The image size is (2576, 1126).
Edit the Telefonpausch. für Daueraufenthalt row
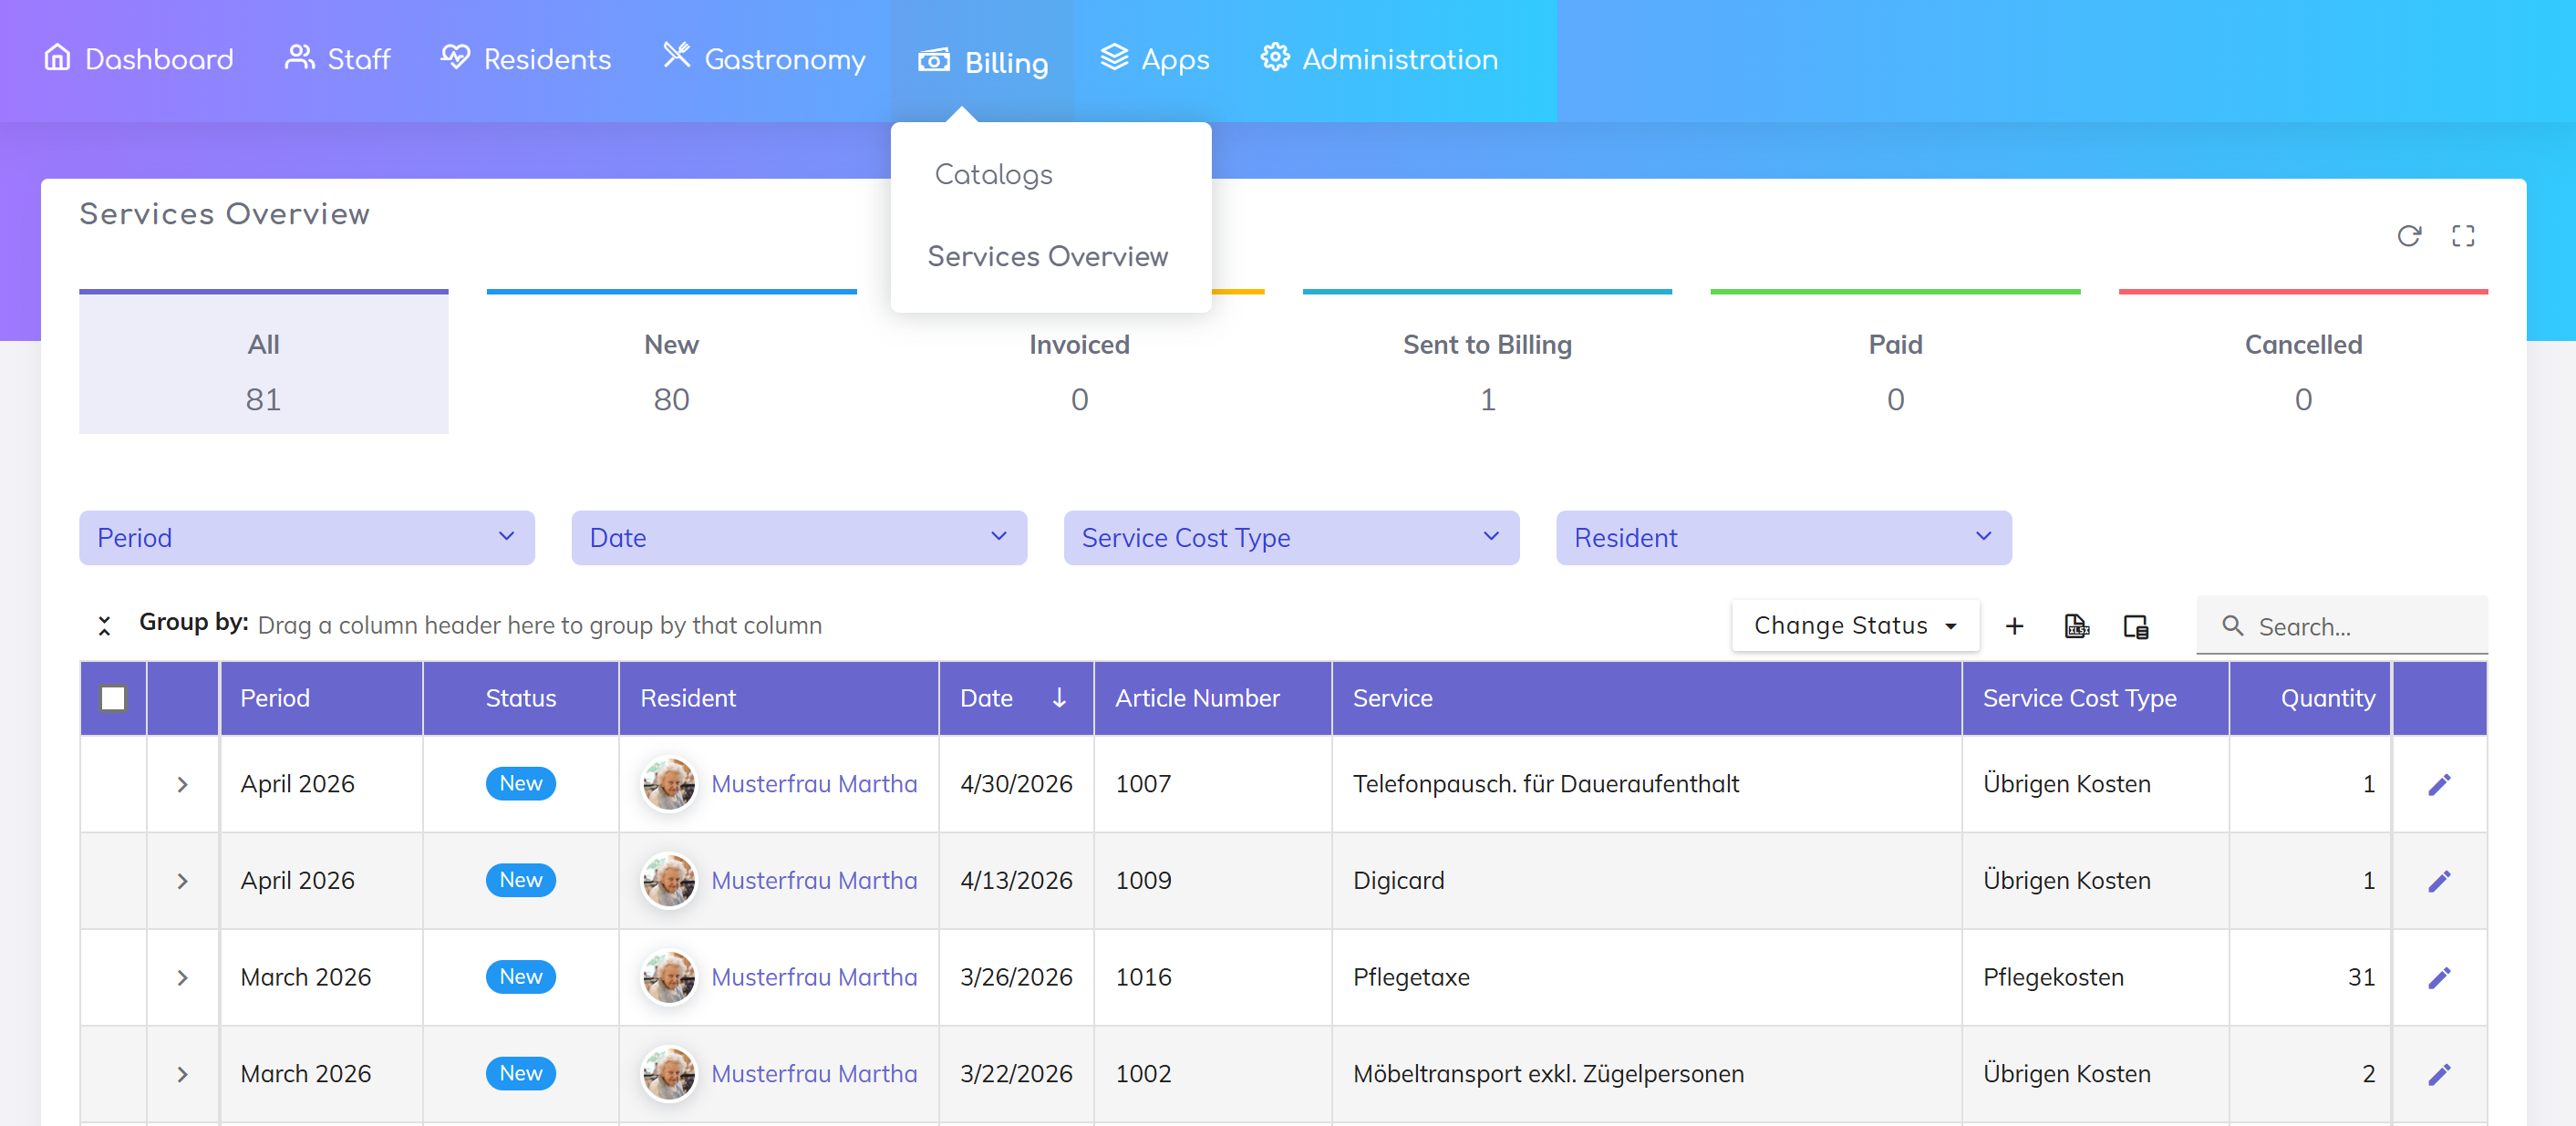coord(2438,785)
